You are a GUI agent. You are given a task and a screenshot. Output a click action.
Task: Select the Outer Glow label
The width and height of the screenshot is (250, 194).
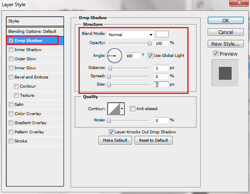click(25, 59)
